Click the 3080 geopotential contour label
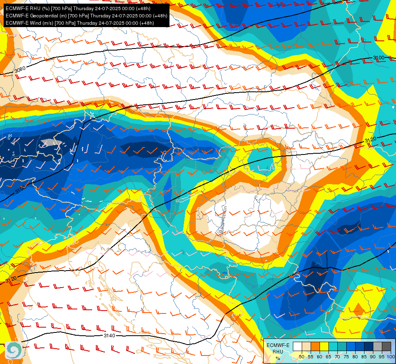Viewport: 396px width, 364px height. pyautogui.click(x=20, y=69)
